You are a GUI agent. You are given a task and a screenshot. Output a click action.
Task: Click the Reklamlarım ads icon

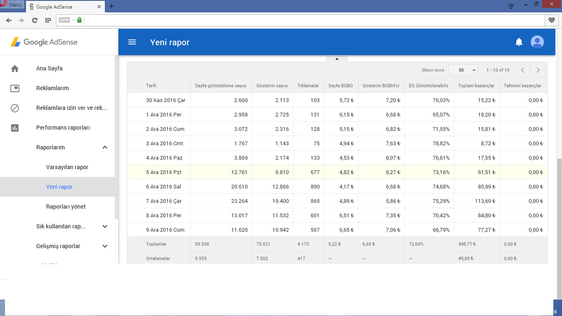pos(15,88)
